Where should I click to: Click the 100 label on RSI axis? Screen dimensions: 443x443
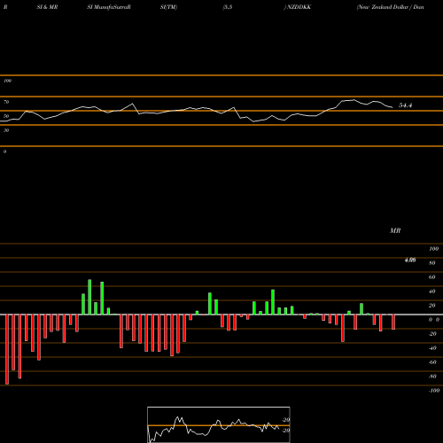tap(7, 81)
